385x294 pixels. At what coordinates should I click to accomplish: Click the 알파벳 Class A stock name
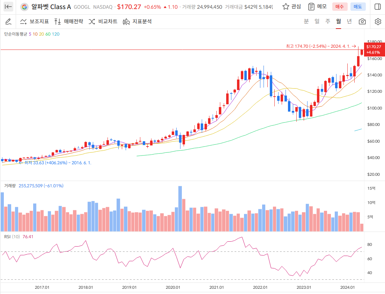point(51,7)
